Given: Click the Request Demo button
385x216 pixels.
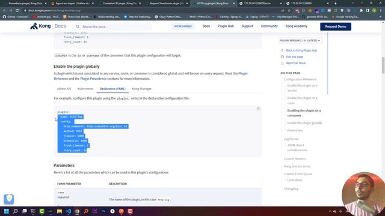Looking at the screenshot, I should click(x=336, y=26).
